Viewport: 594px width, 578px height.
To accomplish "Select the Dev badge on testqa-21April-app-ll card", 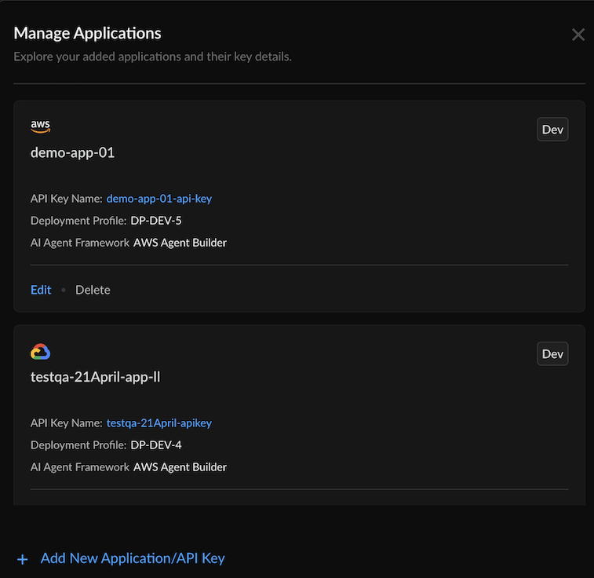I will [552, 354].
